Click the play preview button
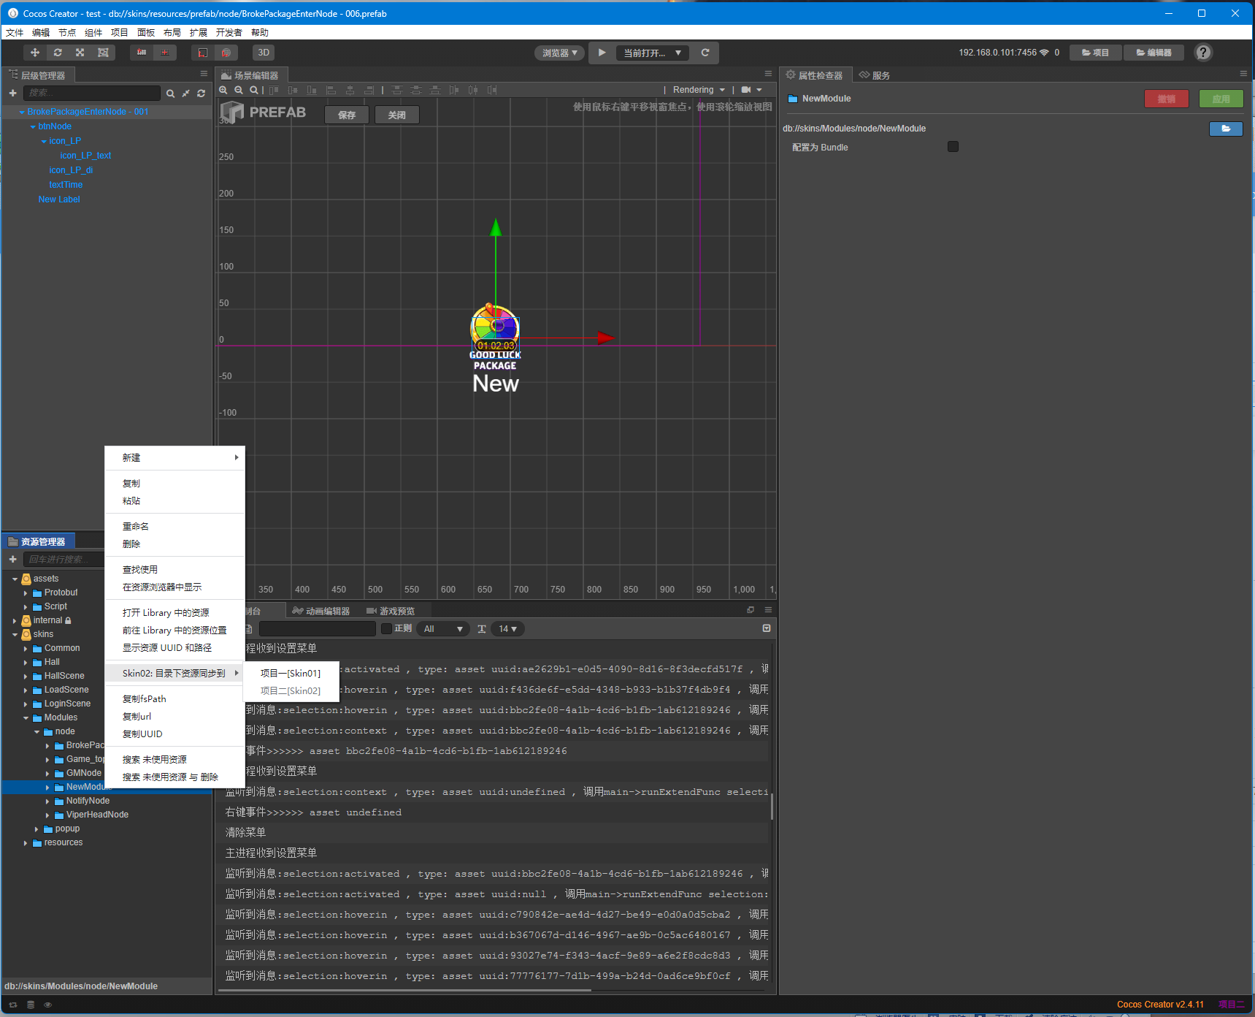The height and width of the screenshot is (1017, 1255). 602,53
